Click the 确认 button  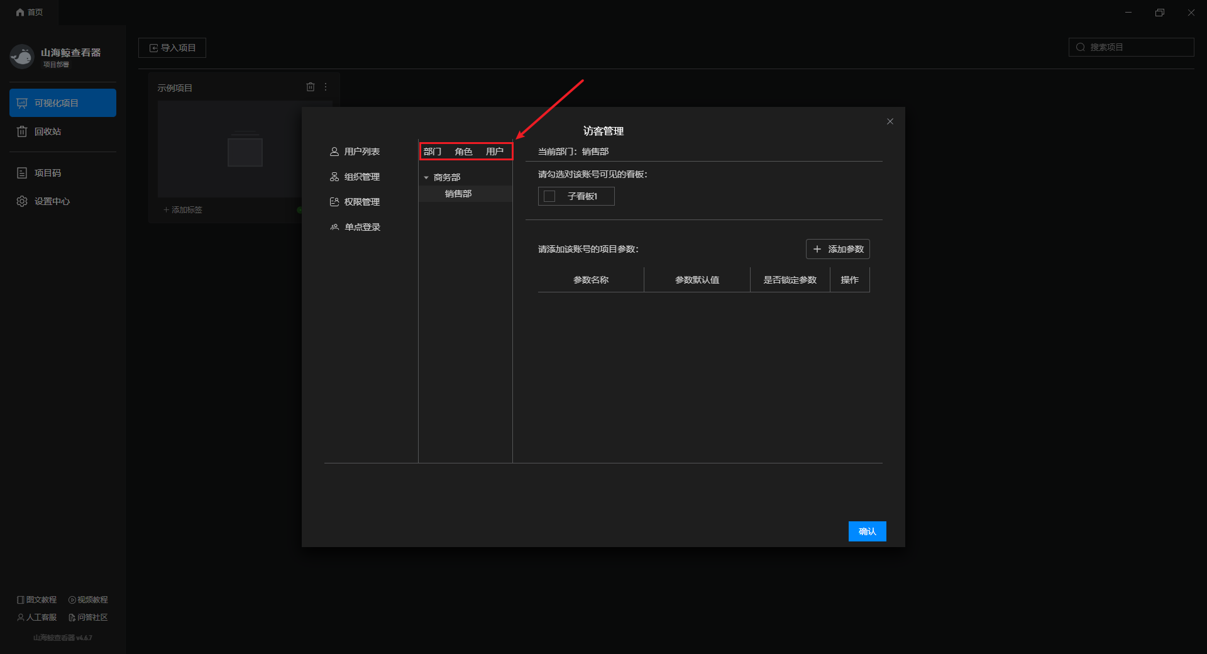867,531
